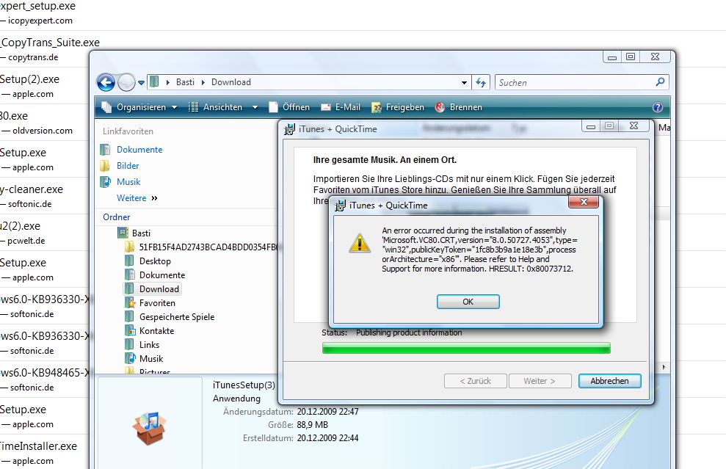Click OK in the error dialog
Screen dimensions: 726x469
[468, 302]
